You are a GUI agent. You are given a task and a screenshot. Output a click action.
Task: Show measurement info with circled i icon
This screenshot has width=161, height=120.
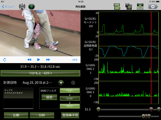[x=73, y=83]
